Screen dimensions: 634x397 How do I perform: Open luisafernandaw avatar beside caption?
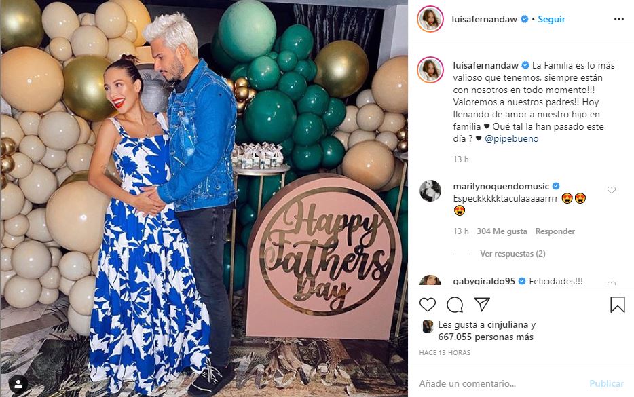coord(430,69)
